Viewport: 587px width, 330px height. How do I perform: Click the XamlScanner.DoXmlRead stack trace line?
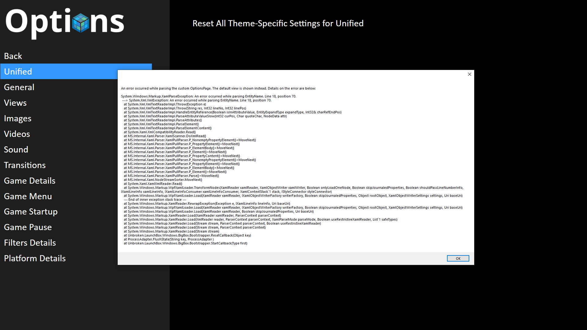pyautogui.click(x=165, y=136)
